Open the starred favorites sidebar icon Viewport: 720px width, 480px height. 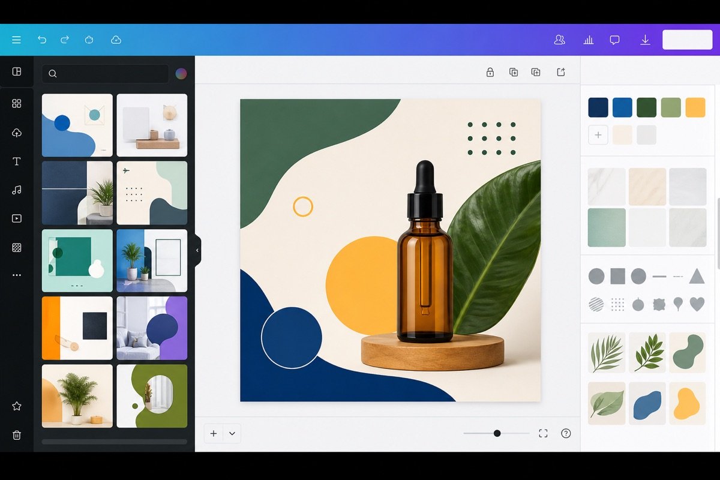pos(17,406)
